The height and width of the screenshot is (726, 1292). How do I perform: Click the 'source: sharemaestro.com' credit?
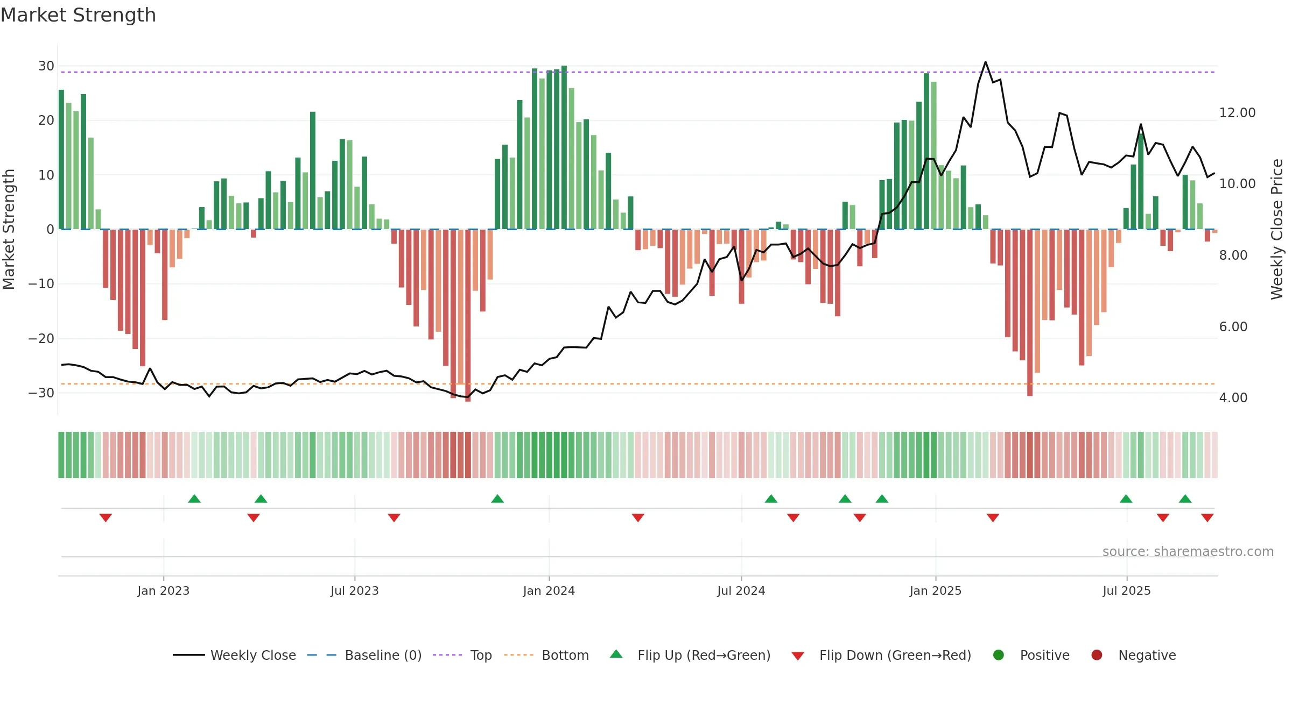coord(1188,552)
